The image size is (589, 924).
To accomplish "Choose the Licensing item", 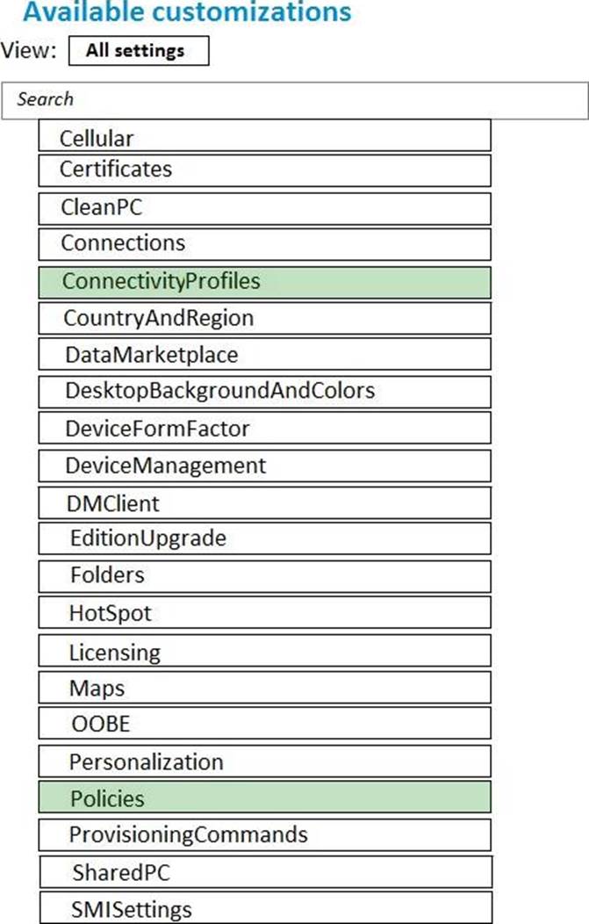I will click(x=264, y=653).
